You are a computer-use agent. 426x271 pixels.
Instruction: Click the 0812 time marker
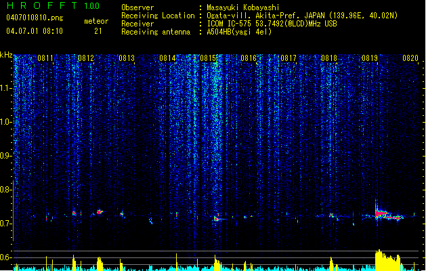86,58
